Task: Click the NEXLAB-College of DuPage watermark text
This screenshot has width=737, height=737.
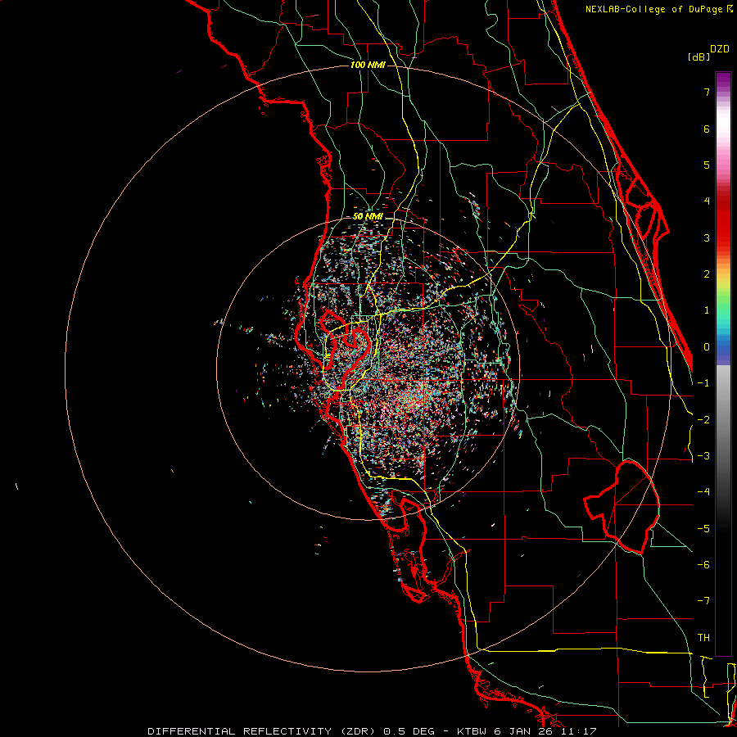Action: tap(655, 9)
